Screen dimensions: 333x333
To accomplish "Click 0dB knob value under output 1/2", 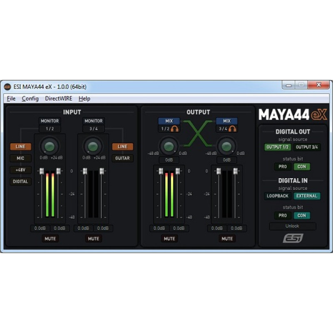I will (169, 160).
